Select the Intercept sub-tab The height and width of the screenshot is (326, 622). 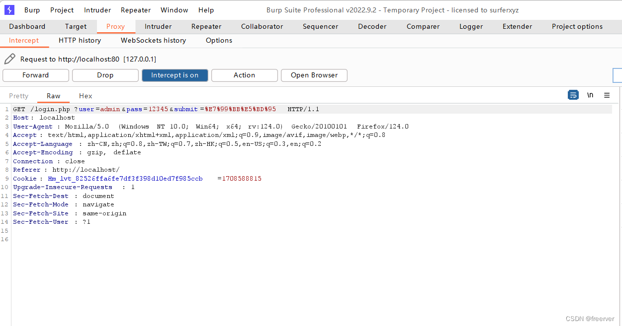coord(24,41)
